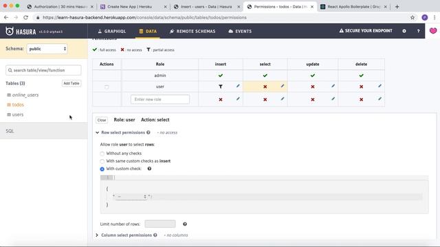Click the Add Table button
The width and height of the screenshot is (440, 247).
[71, 83]
